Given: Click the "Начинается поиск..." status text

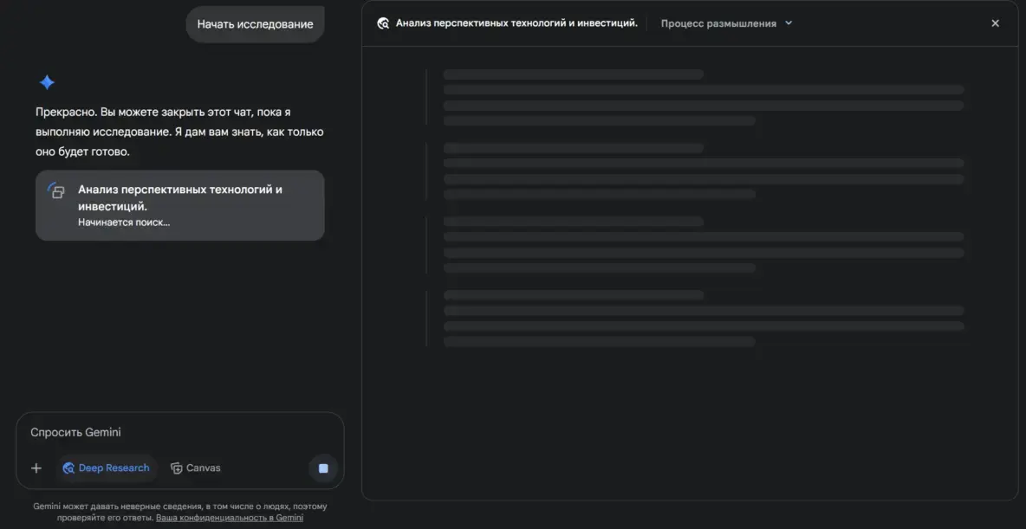Looking at the screenshot, I should [x=124, y=223].
